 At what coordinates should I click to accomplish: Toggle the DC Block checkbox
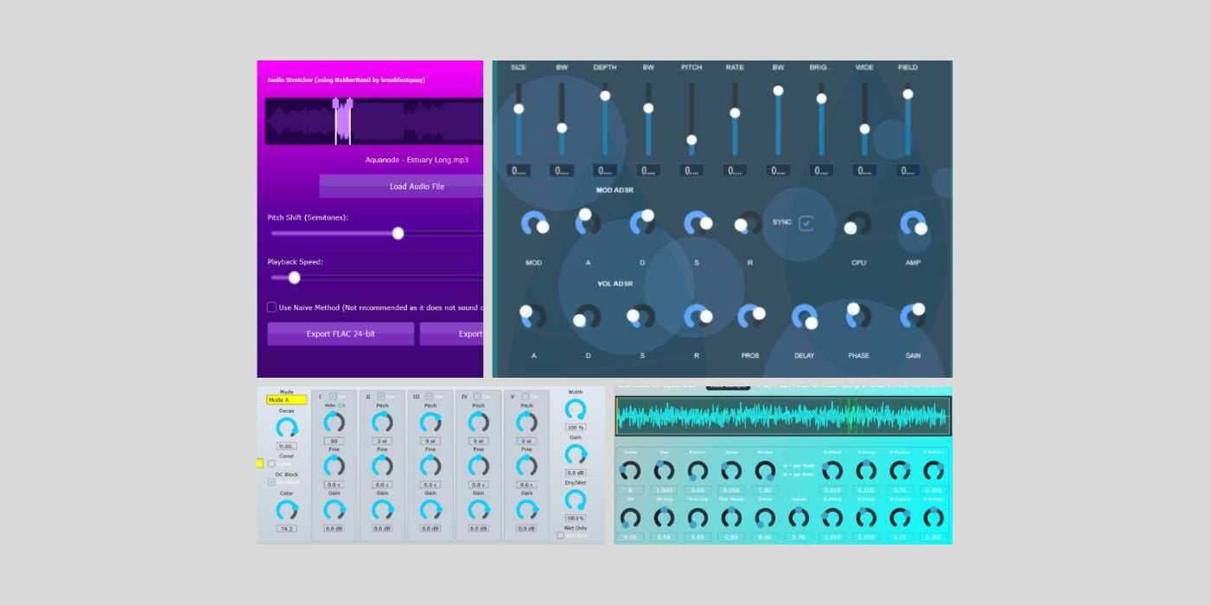coord(271,482)
